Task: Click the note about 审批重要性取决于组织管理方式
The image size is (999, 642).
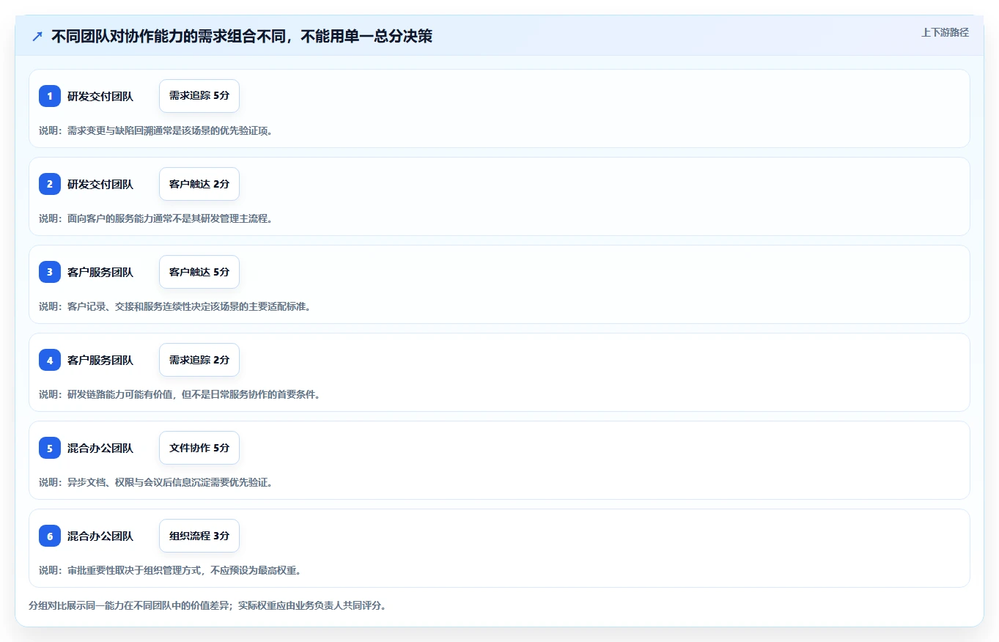Action: [x=170, y=570]
